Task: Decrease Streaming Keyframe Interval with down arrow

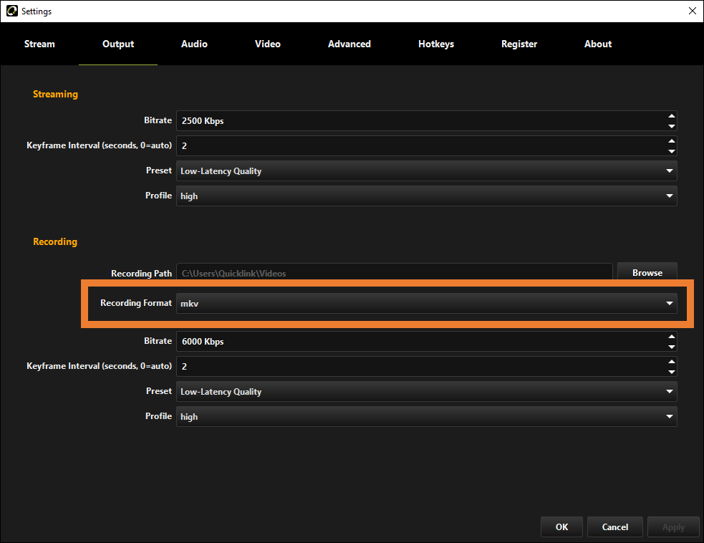Action: [671, 151]
